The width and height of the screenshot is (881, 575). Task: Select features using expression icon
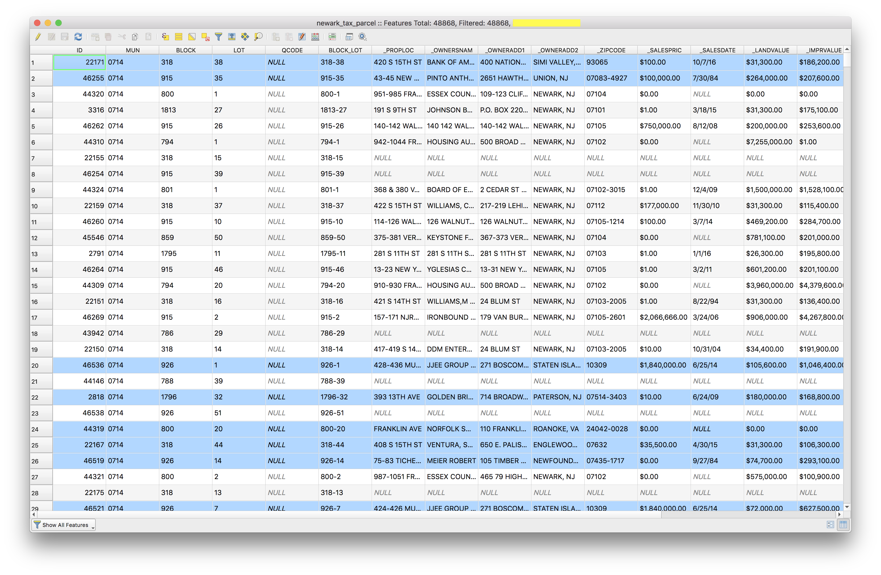click(x=165, y=37)
